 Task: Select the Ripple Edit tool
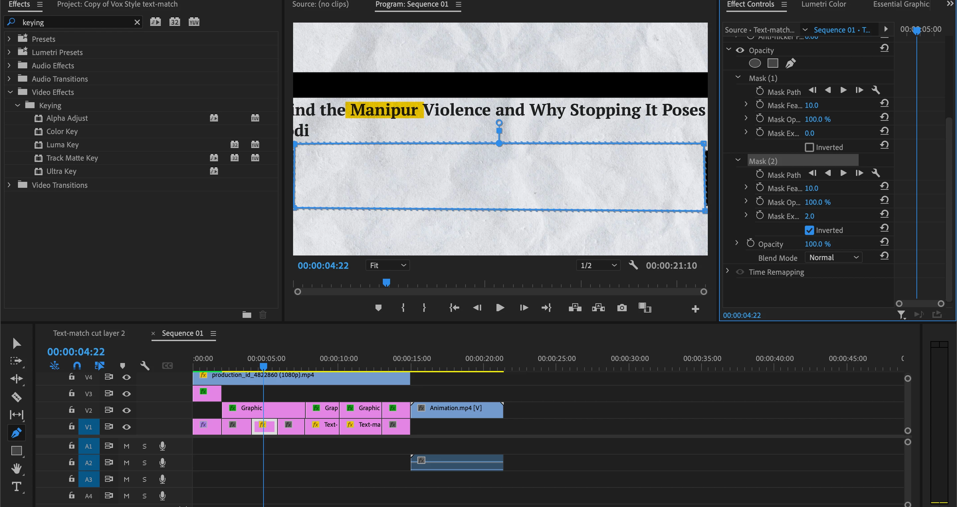[16, 379]
